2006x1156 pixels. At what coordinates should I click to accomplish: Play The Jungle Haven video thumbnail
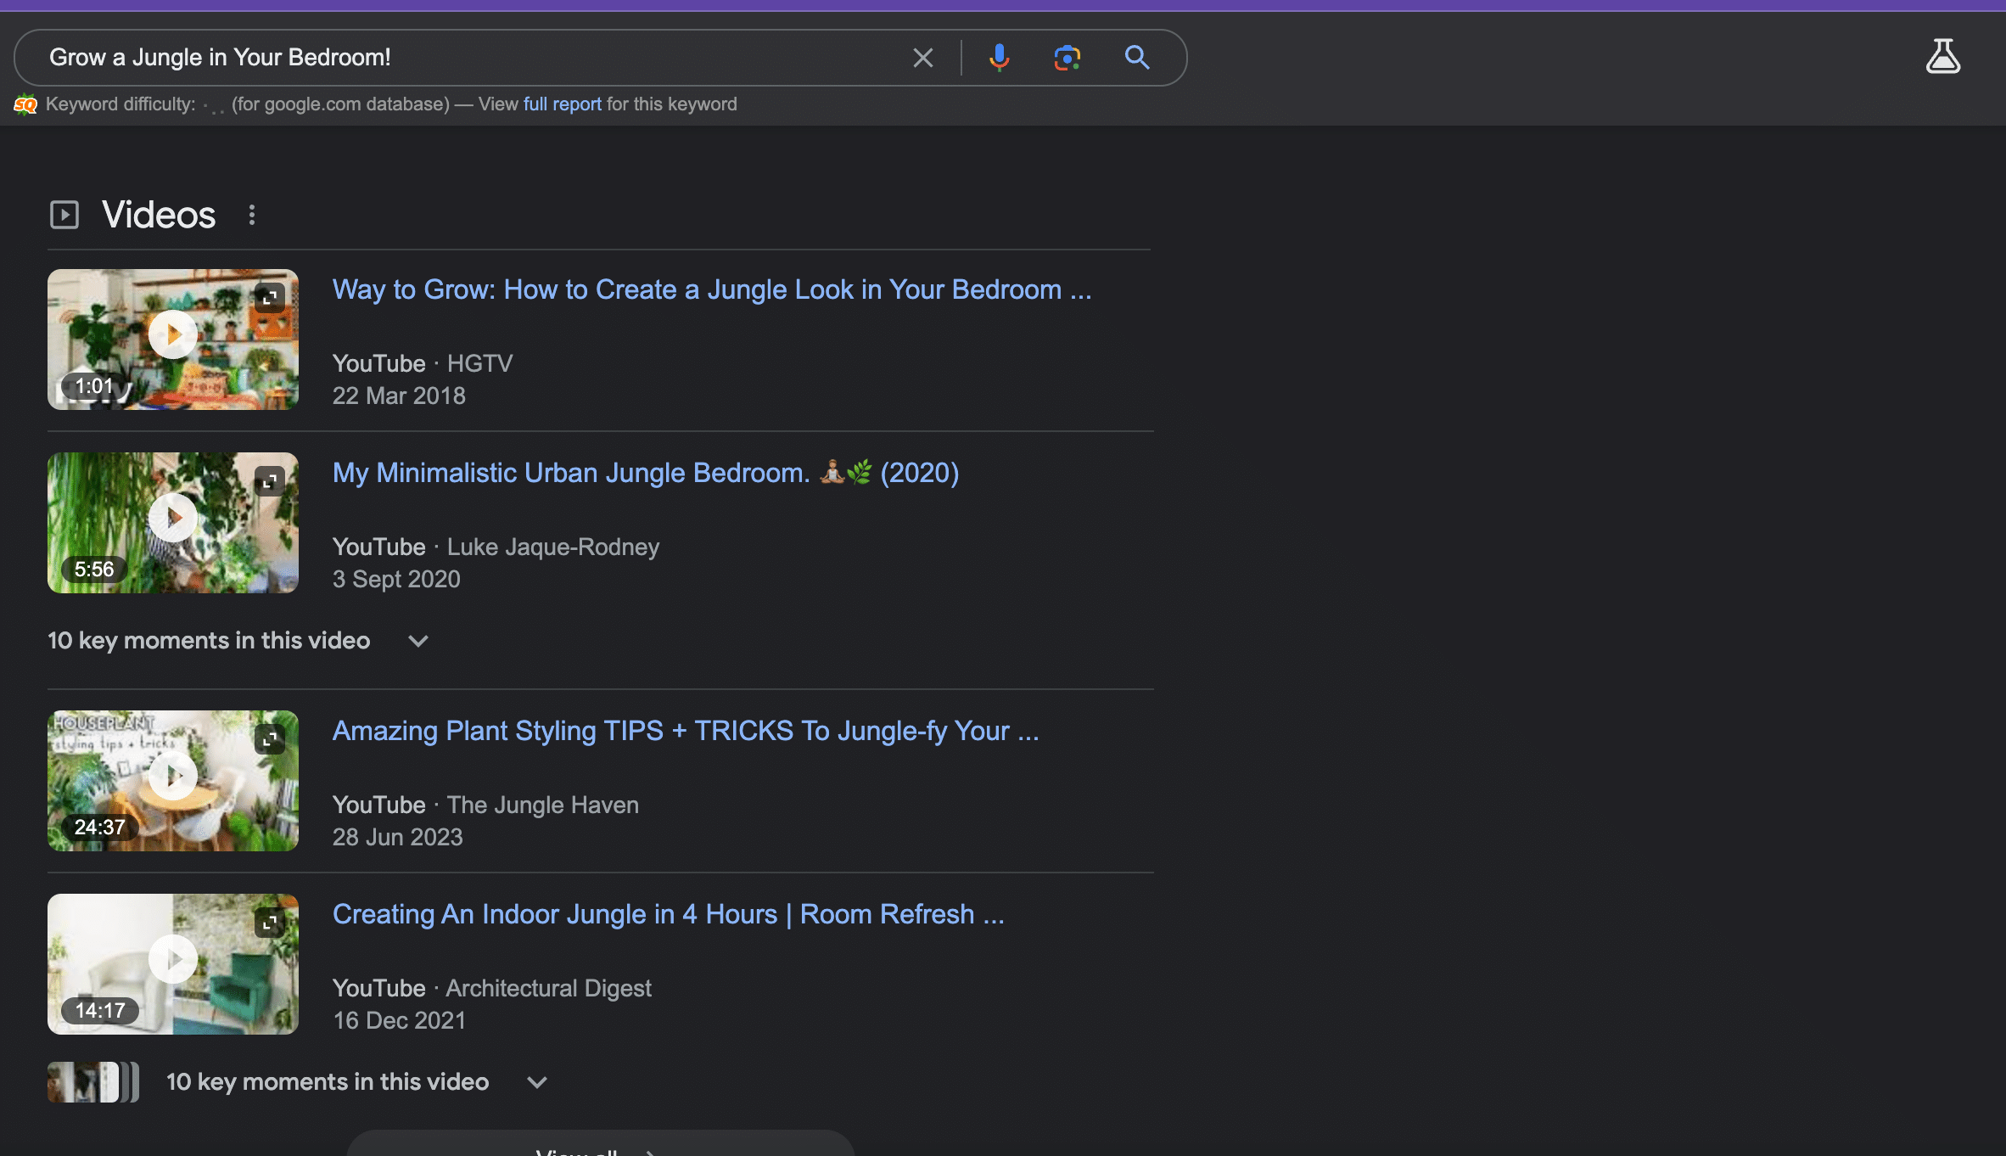coord(173,781)
